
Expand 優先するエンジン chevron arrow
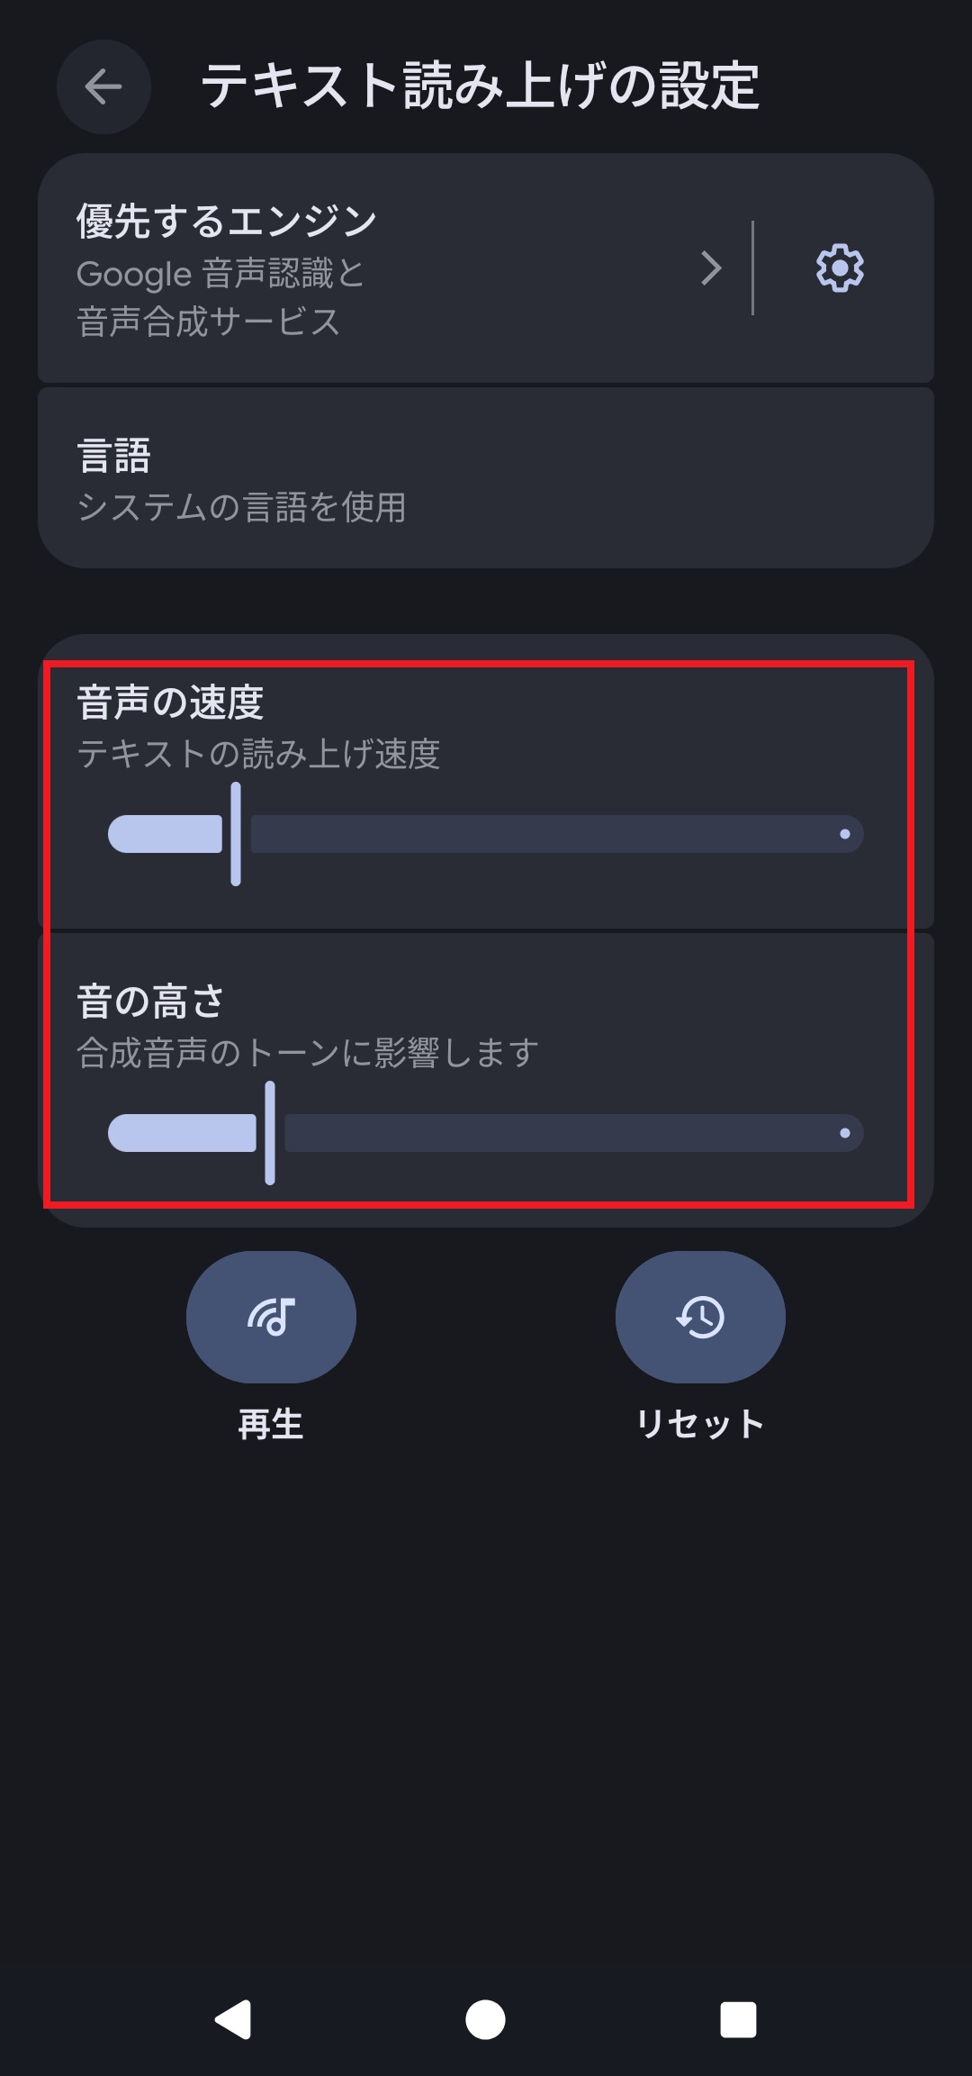click(x=711, y=267)
